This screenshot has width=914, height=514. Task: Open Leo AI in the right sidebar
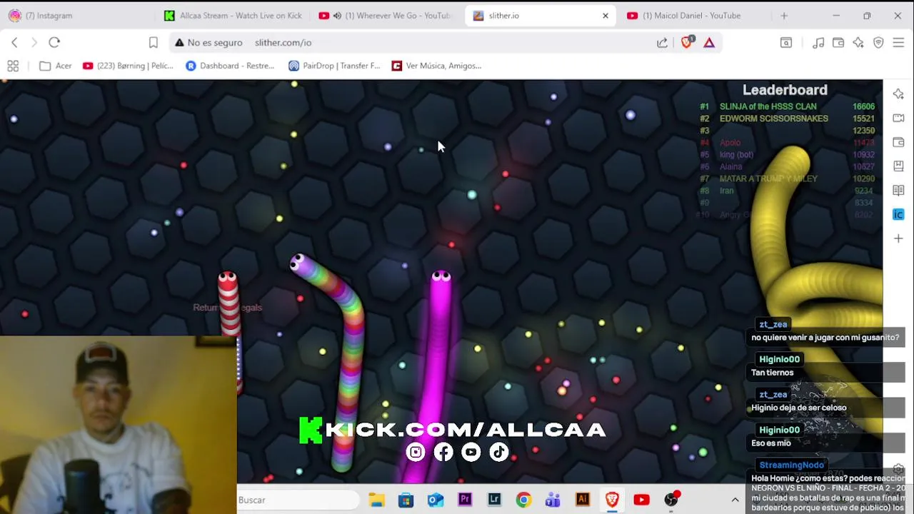pyautogui.click(x=898, y=94)
